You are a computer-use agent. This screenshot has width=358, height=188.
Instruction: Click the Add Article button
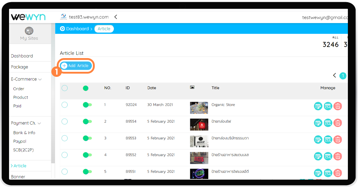click(x=76, y=66)
